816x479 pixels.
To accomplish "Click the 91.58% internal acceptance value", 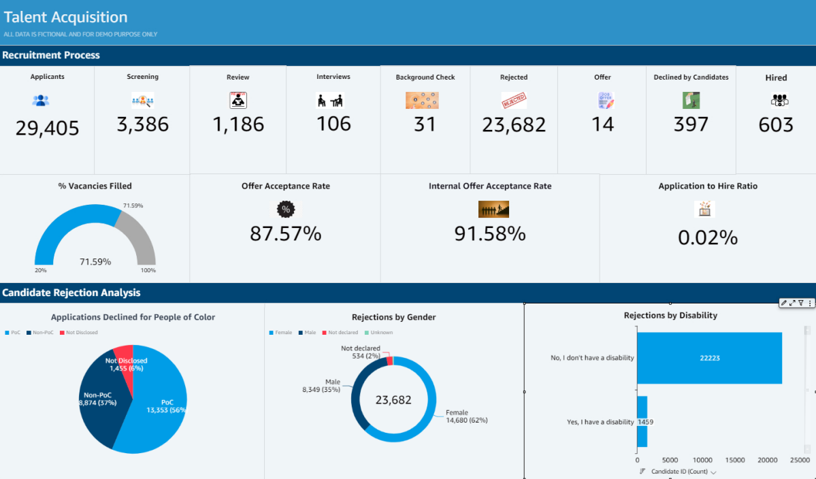I will click(490, 233).
